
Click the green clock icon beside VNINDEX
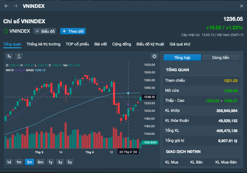point(6,31)
